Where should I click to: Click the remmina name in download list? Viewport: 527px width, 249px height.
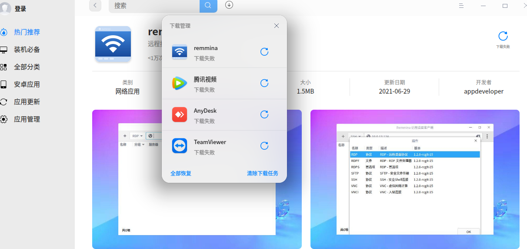[206, 48]
